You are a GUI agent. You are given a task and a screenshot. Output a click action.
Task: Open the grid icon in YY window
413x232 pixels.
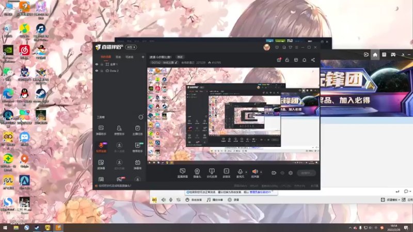coord(384,55)
